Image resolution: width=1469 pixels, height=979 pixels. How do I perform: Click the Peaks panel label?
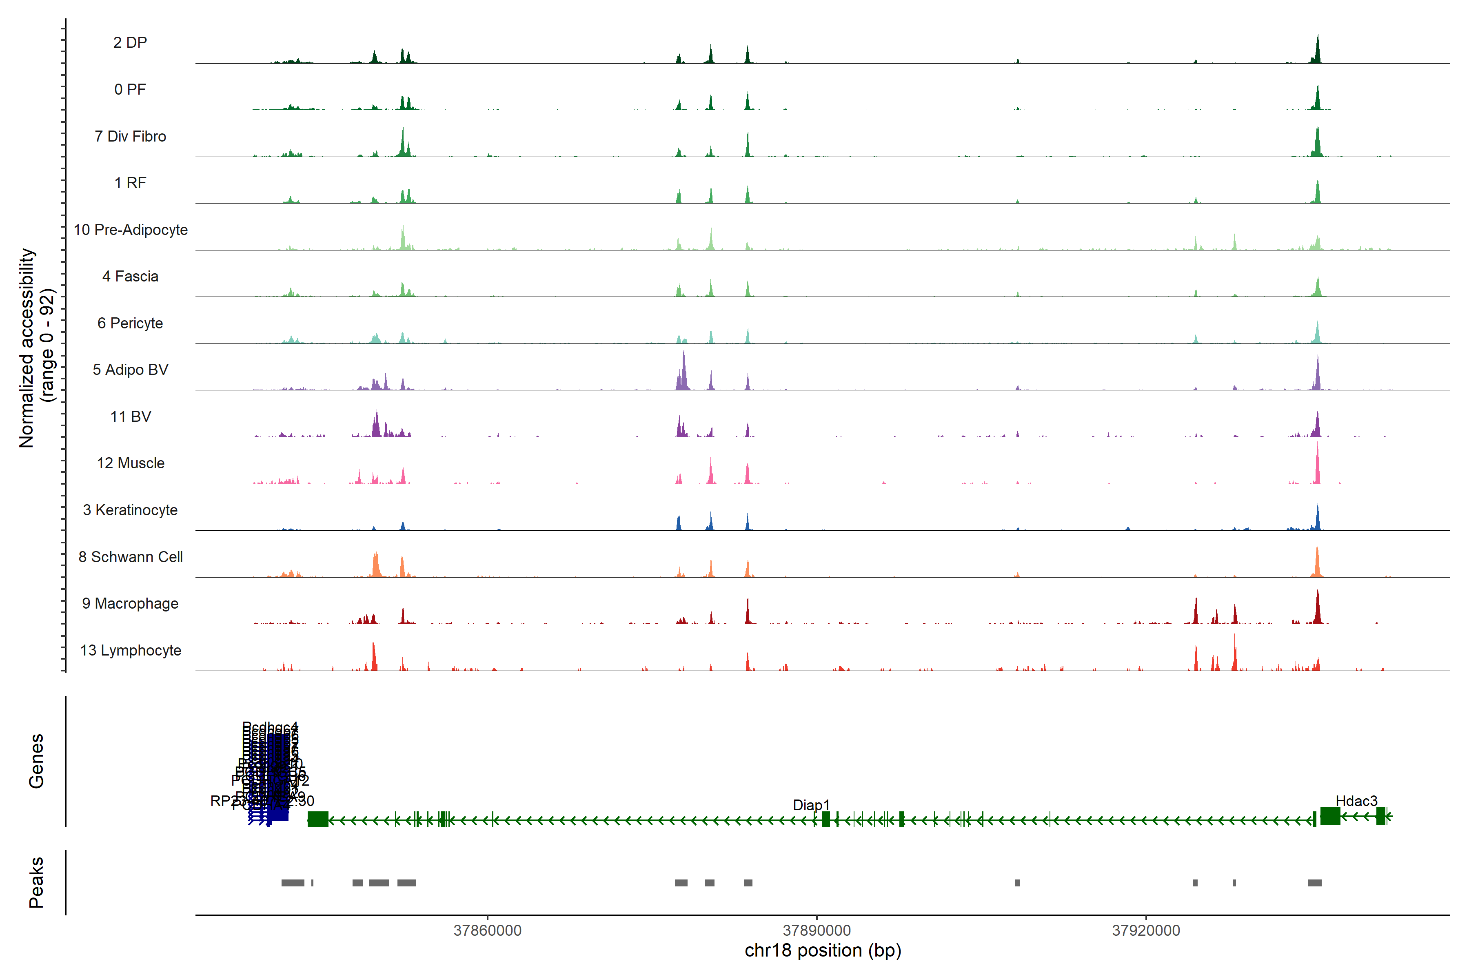[x=36, y=882]
